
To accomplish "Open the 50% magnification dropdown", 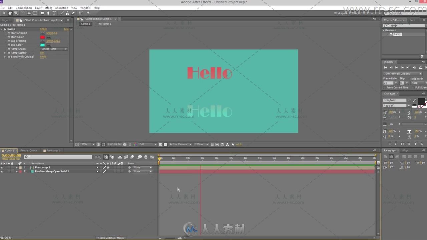I will click(x=88, y=144).
